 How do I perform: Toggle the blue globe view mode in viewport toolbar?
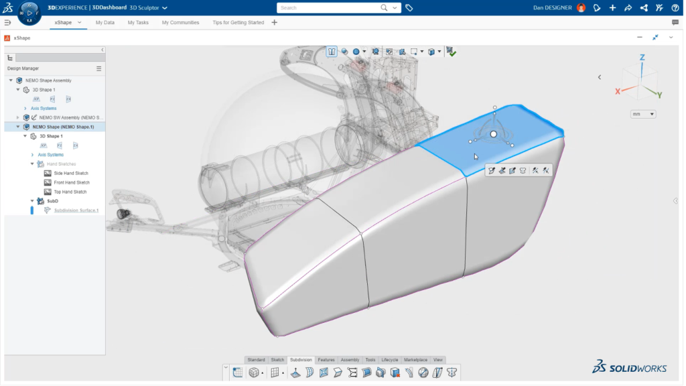(354, 51)
